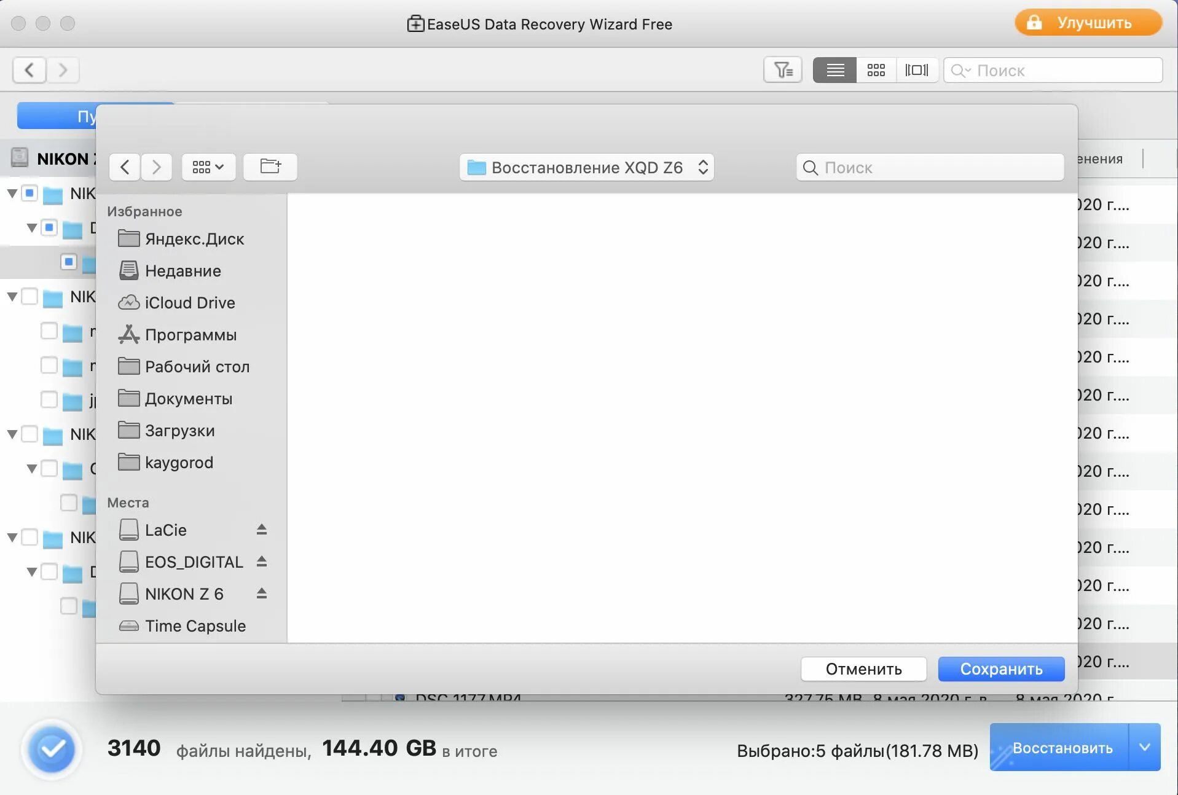Click the orange Улучшить upgrade button
The height and width of the screenshot is (795, 1178).
click(1088, 23)
